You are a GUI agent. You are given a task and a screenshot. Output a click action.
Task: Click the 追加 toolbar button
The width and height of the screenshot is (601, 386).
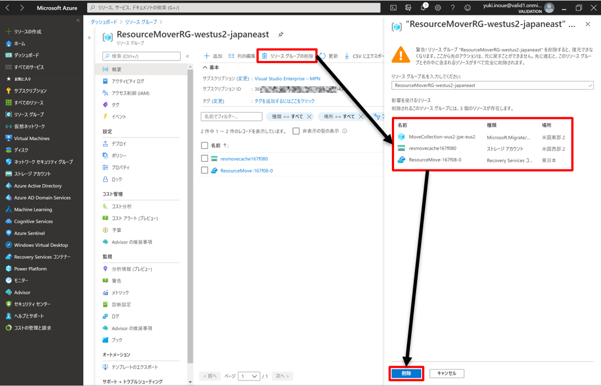pos(213,56)
